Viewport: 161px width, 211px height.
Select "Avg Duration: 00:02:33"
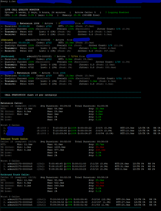coord(56,177)
